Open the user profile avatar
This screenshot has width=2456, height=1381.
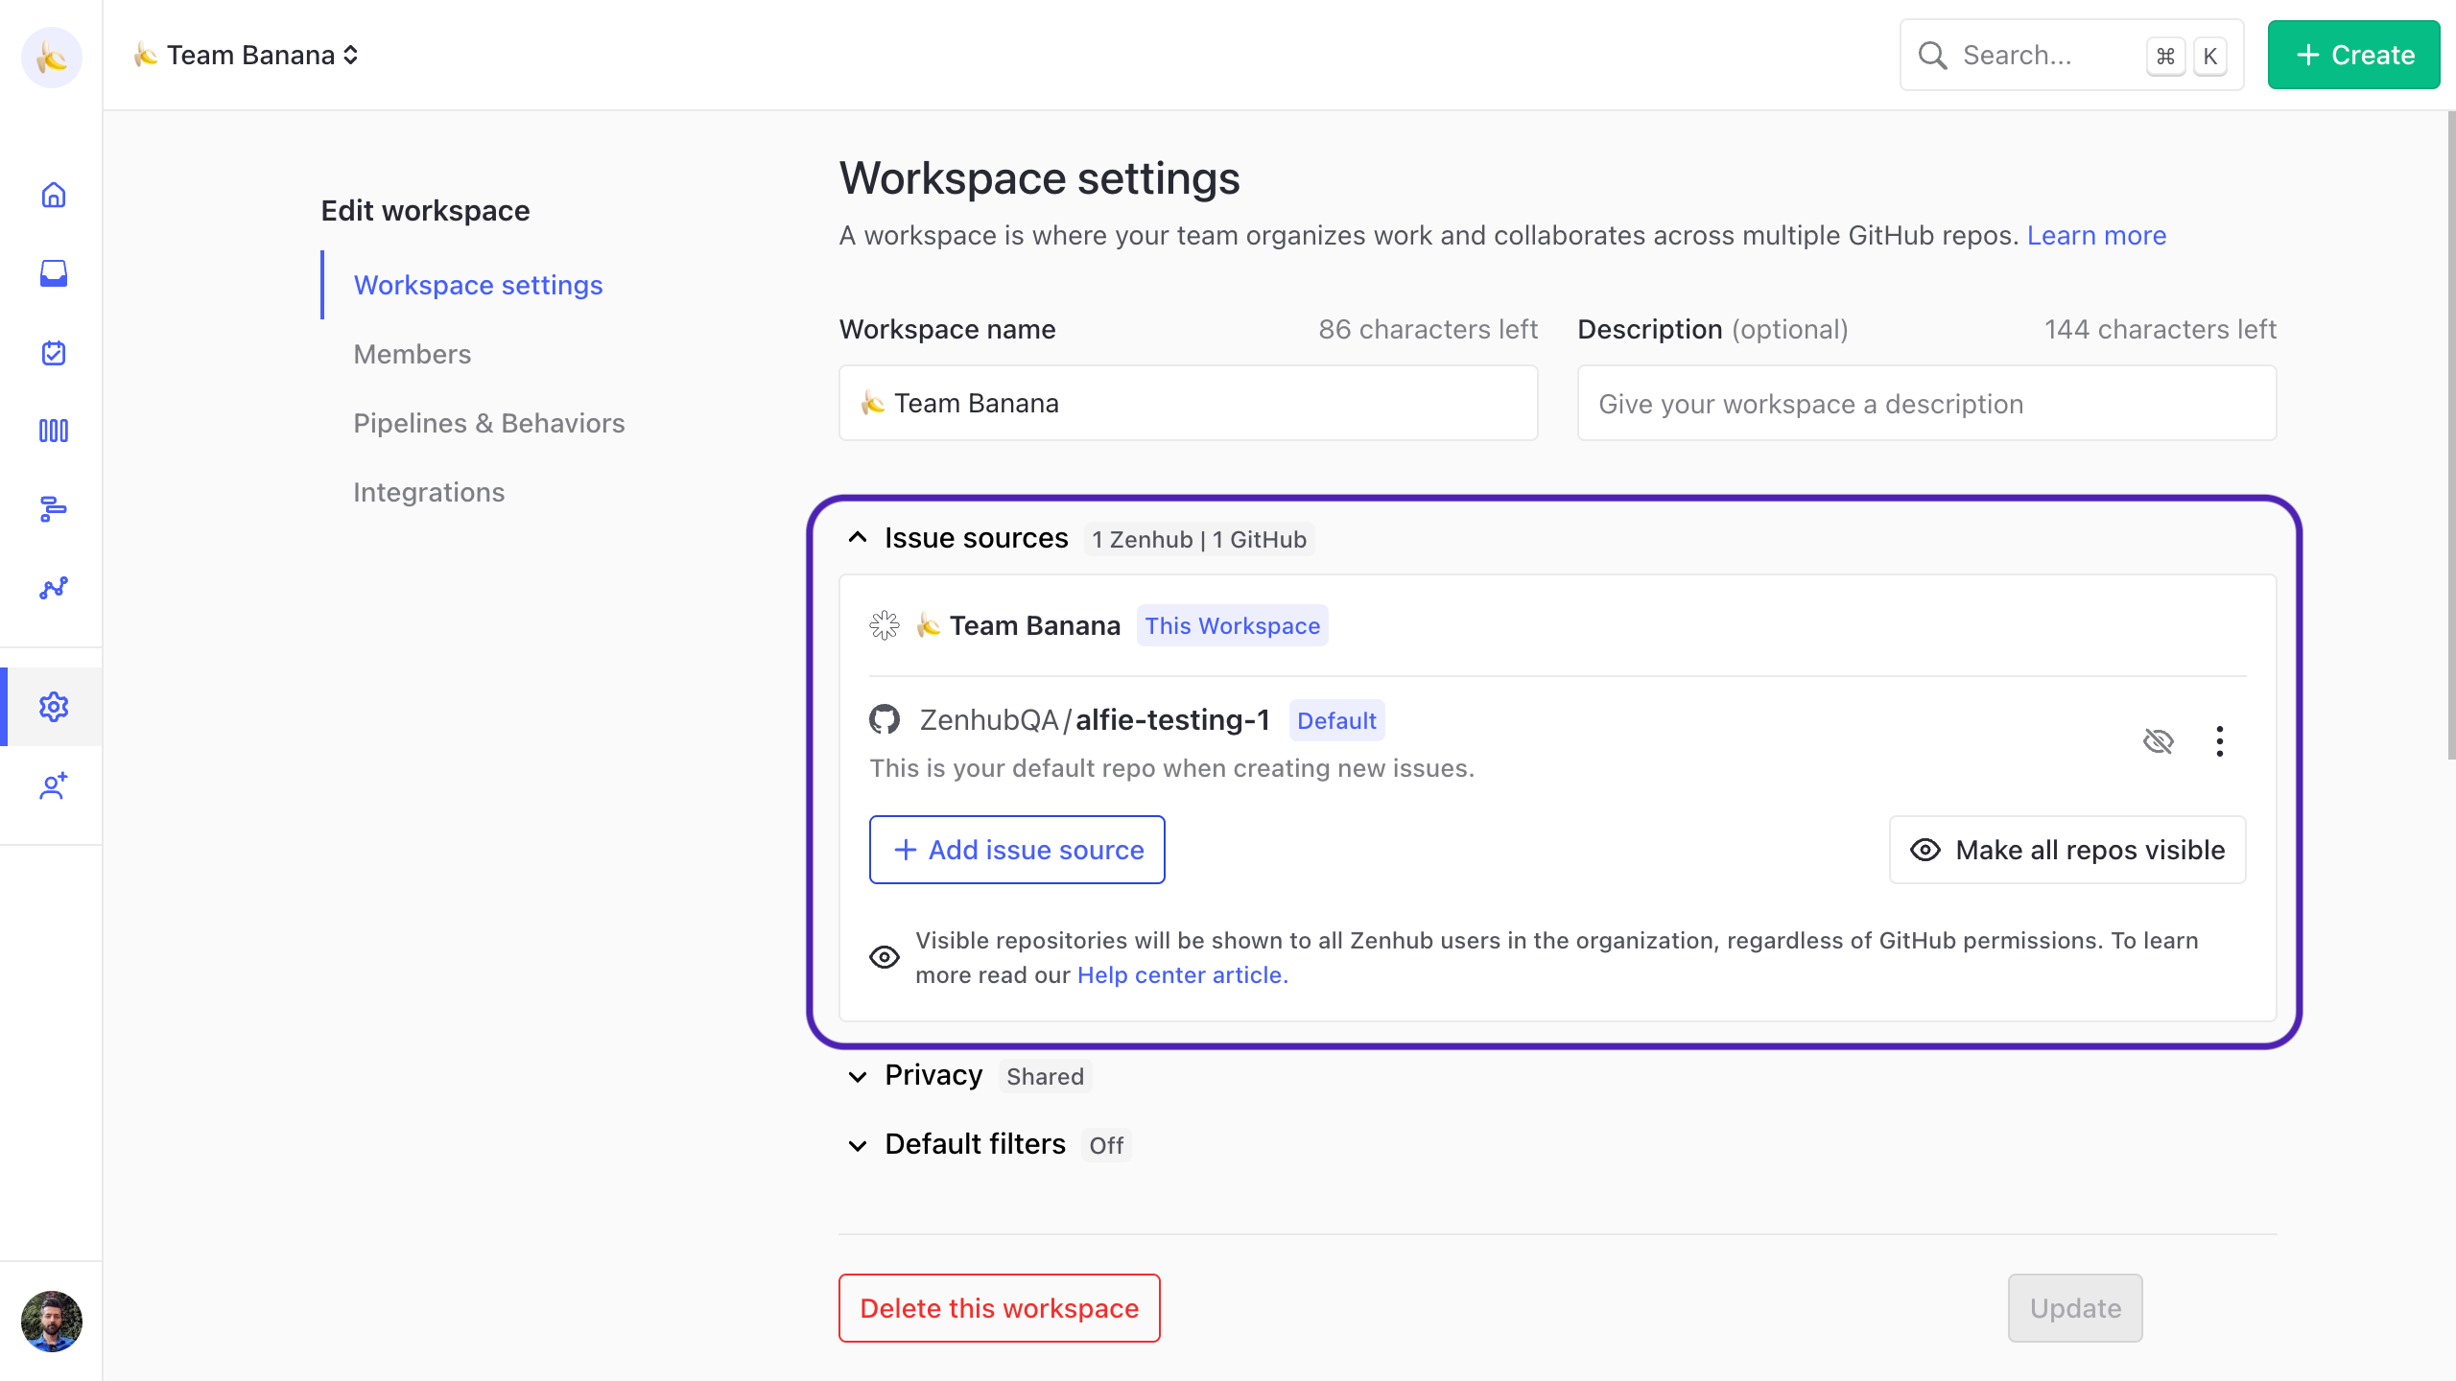click(52, 1321)
